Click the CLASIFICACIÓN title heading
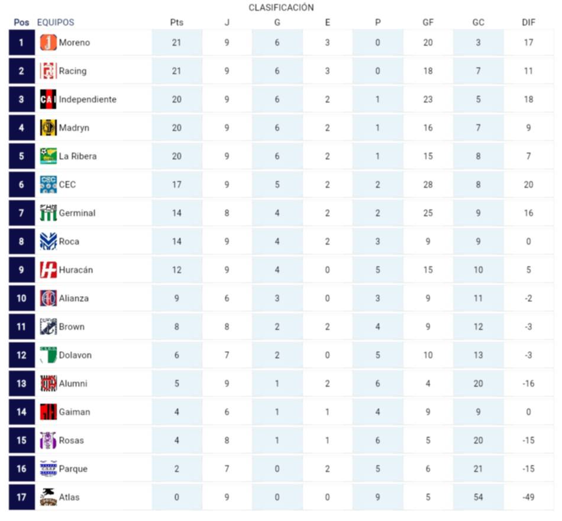This screenshot has height=521, width=562. 281,8
